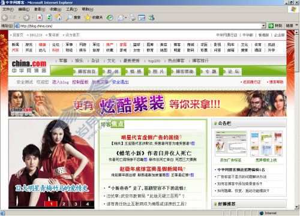Click the Home icon in toolbar
Viewport: 300px width, 216px height.
click(58, 18)
